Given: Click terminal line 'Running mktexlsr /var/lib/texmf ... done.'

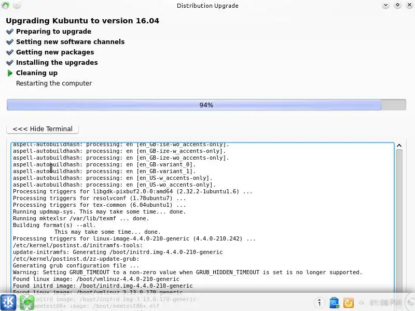Looking at the screenshot, I should tap(81, 218).
